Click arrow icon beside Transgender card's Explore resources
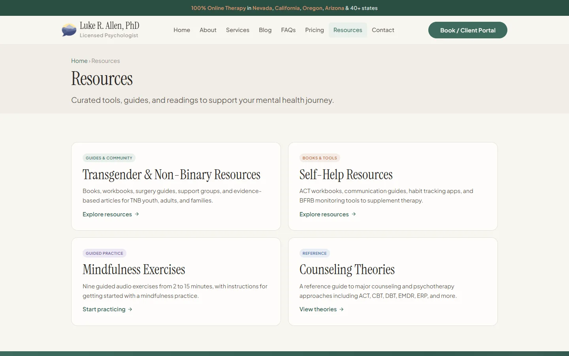Screen dimensions: 569x356 point(137,214)
